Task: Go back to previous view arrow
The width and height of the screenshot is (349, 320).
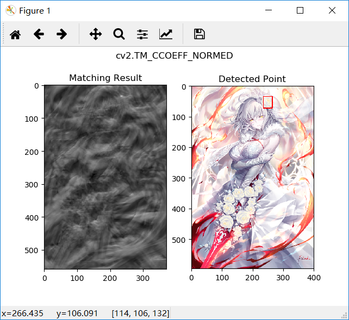Action: [39, 34]
